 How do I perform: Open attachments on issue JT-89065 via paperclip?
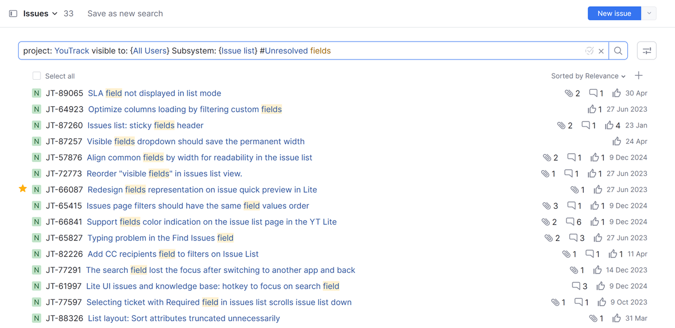570,93
